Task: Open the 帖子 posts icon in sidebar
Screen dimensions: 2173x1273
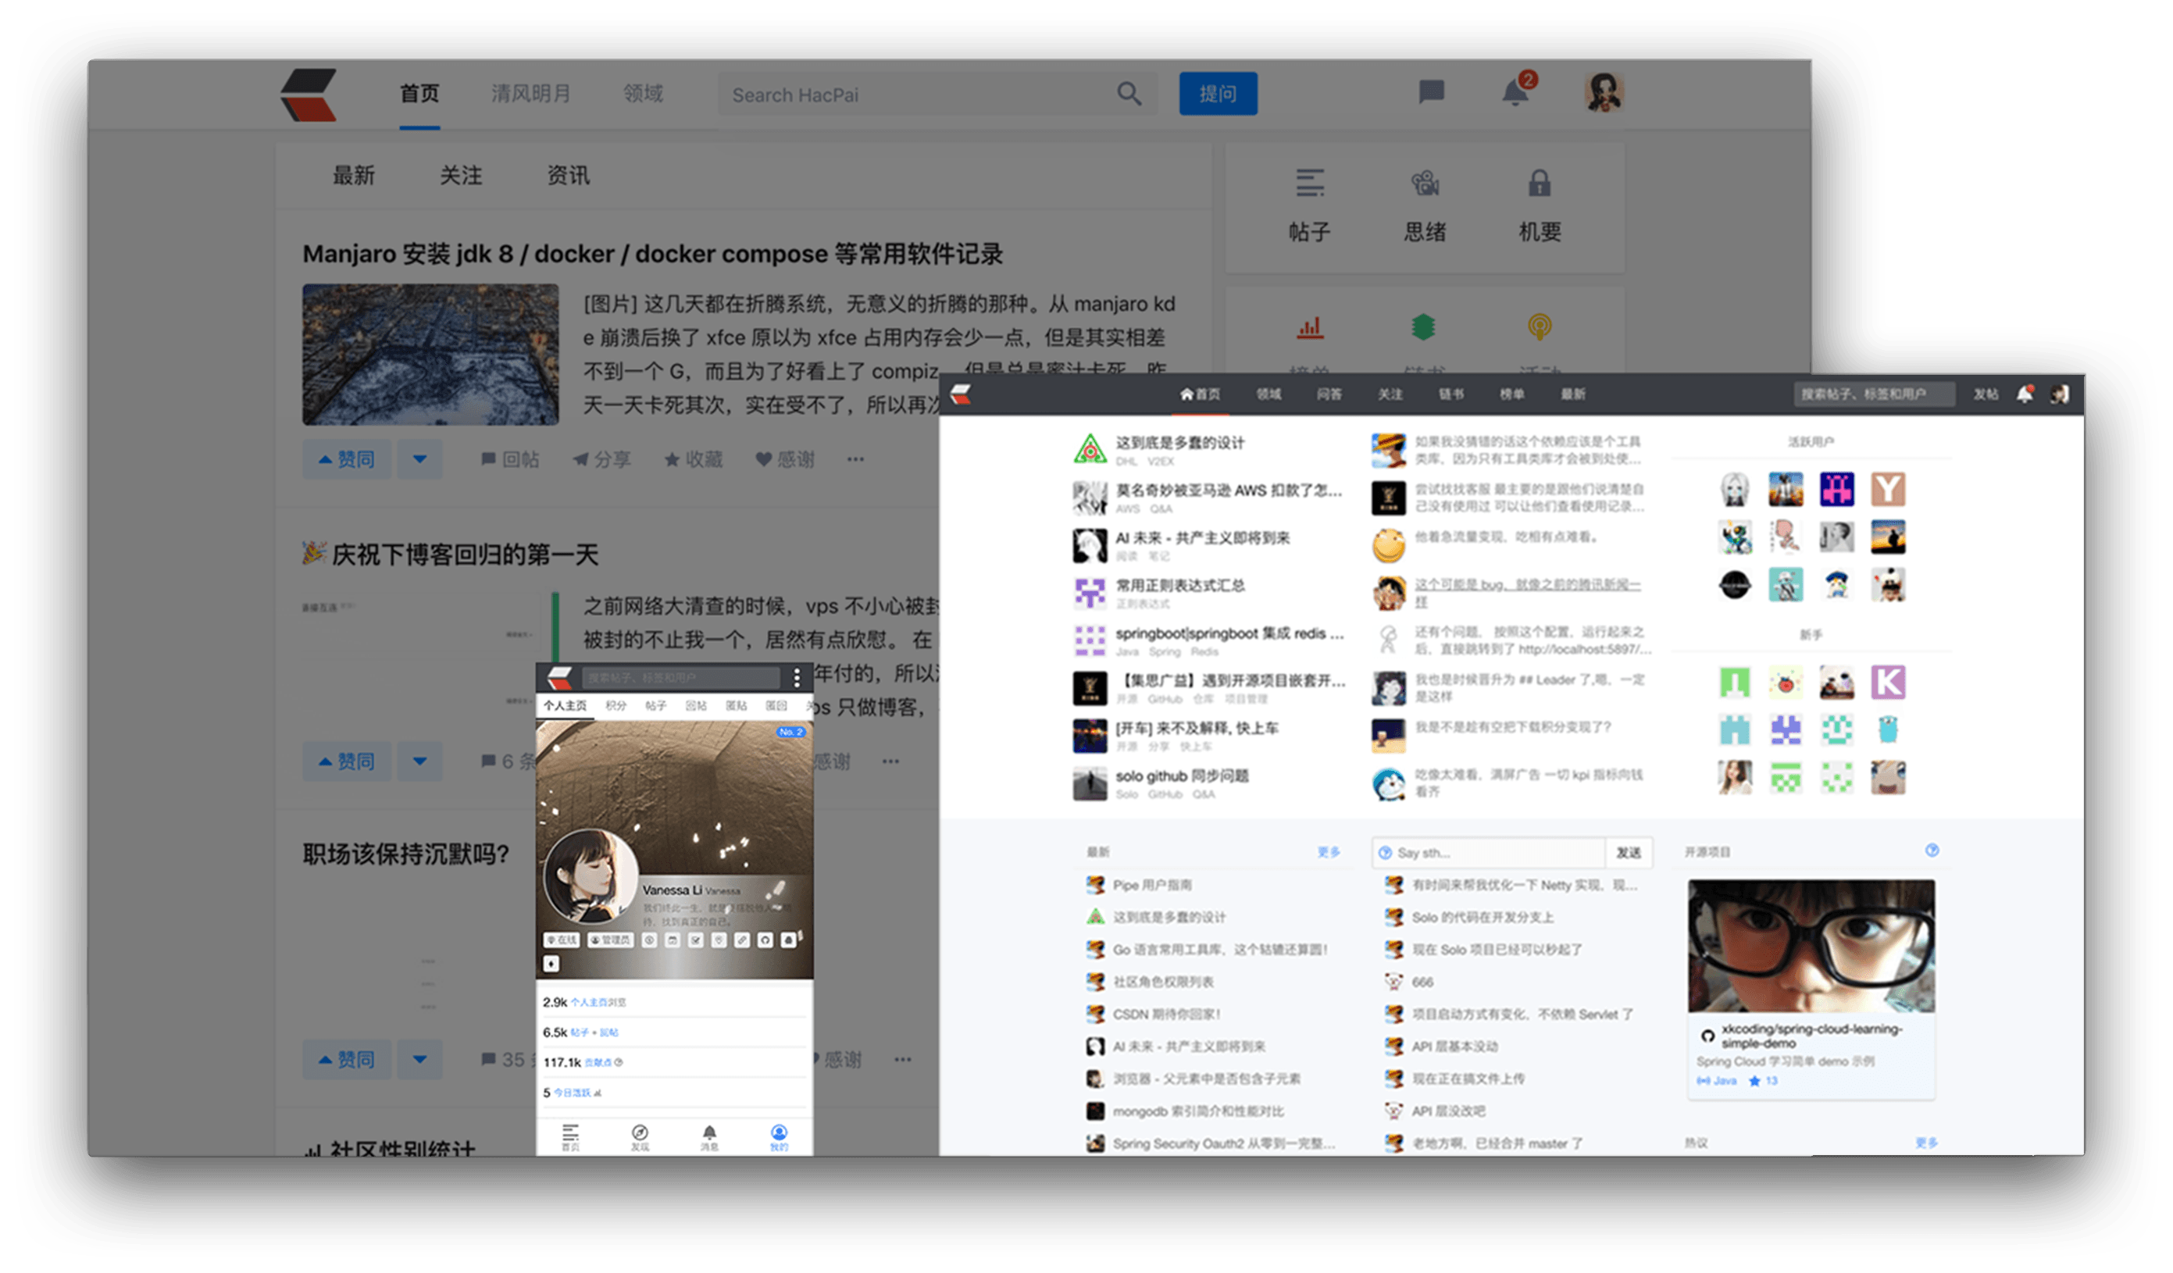Action: click(x=1309, y=184)
